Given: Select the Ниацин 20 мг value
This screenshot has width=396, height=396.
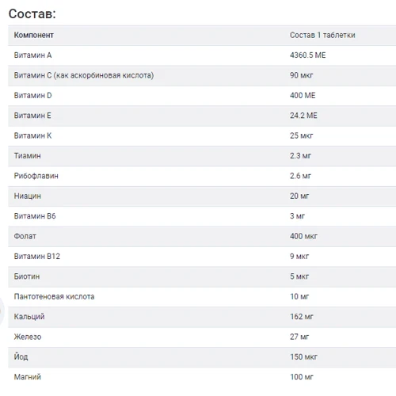Looking at the screenshot, I should coord(299,196).
